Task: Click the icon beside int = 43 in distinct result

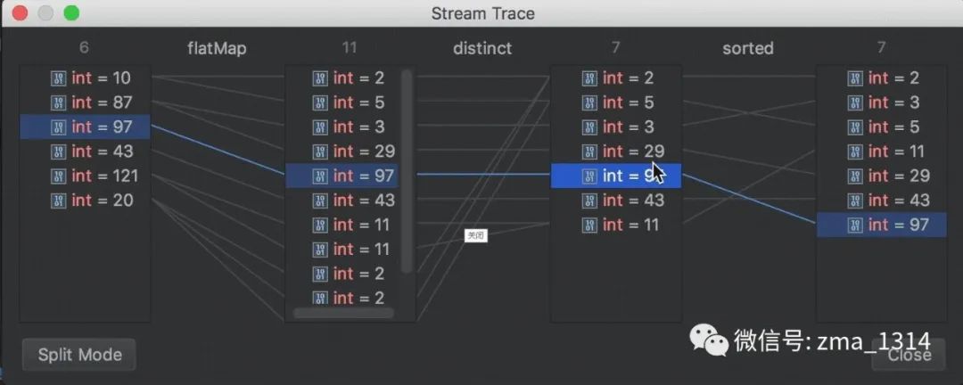Action: pyautogui.click(x=589, y=201)
